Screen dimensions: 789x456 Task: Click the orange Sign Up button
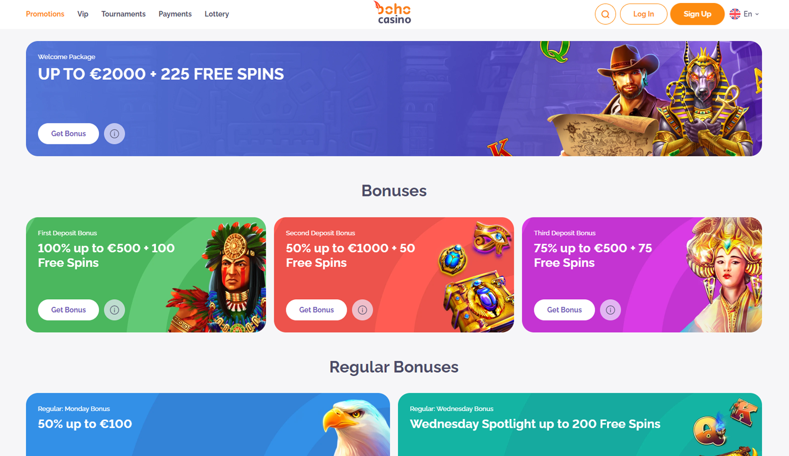(x=697, y=14)
